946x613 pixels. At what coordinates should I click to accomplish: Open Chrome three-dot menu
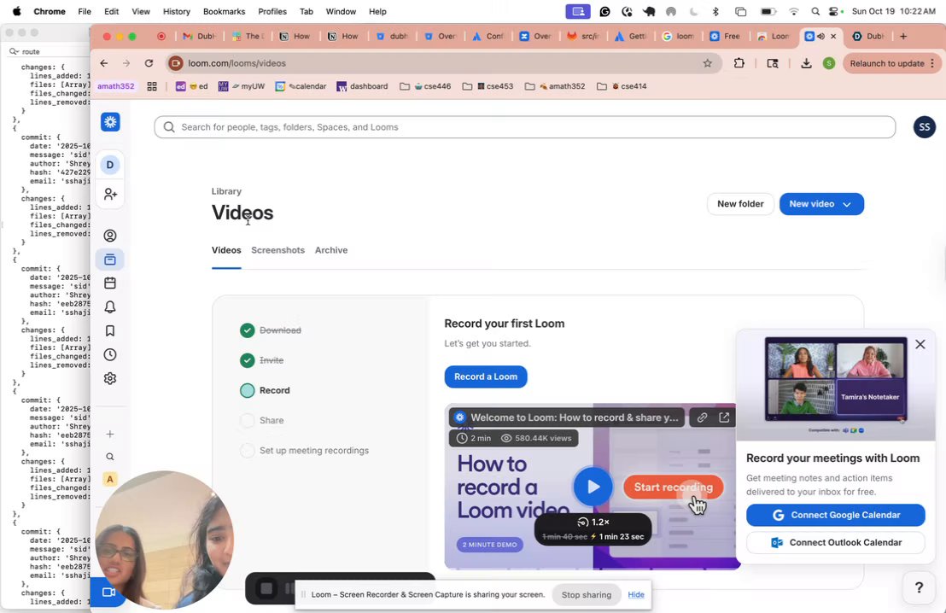pyautogui.click(x=932, y=63)
